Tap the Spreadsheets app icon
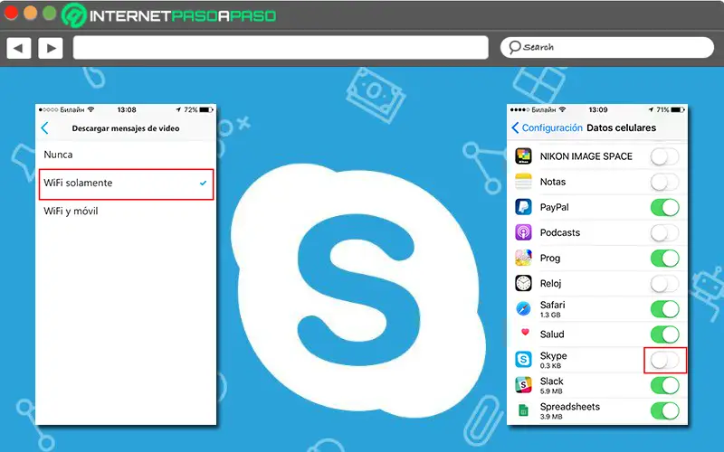This screenshot has height=452, width=724. pyautogui.click(x=523, y=410)
